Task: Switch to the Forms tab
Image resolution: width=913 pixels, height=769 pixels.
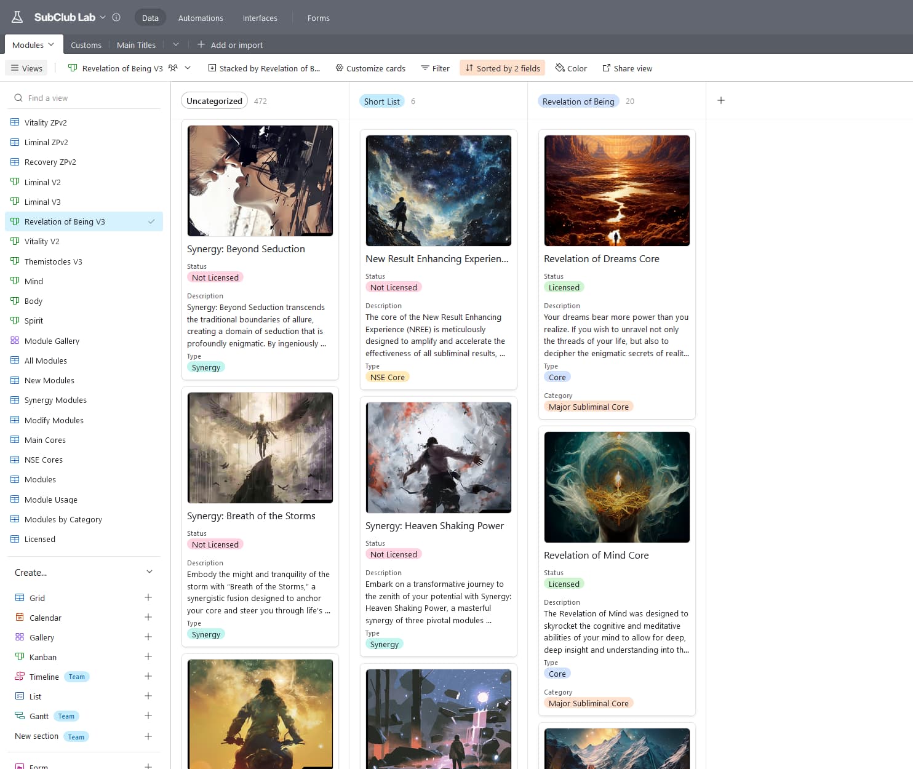Action: click(319, 18)
